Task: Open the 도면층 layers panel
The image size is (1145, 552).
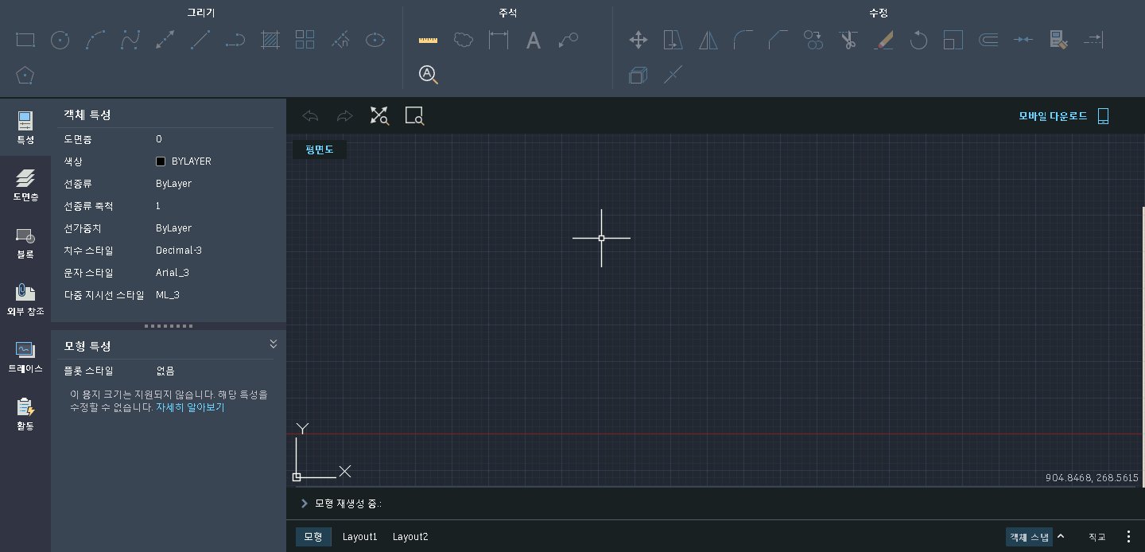Action: pos(25,185)
